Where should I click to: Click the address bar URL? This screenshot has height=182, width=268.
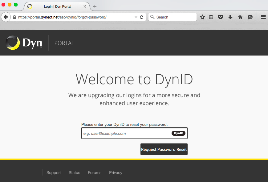(x=62, y=17)
